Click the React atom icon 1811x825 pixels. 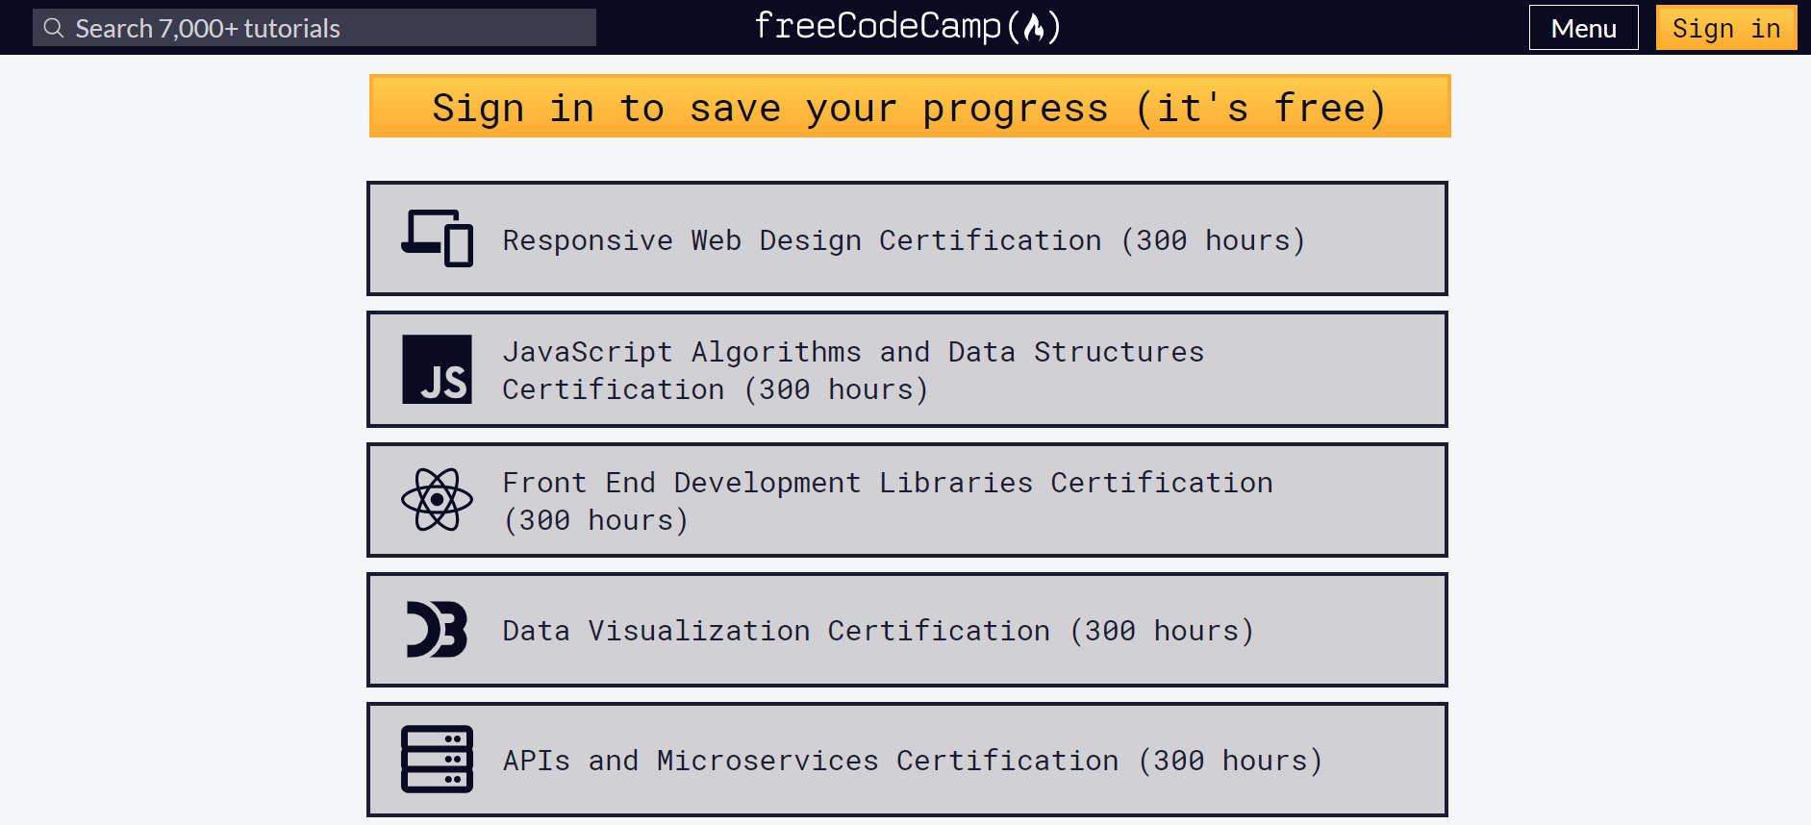437,500
